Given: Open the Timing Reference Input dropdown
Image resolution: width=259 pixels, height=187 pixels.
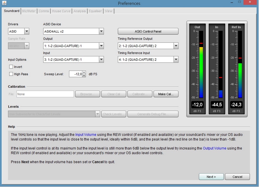Looking at the screenshot, I should 176,59.
